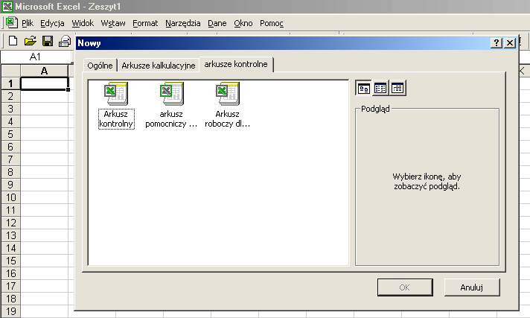This screenshot has width=530, height=318.
Task: Open the Wstaw menu
Action: click(113, 23)
